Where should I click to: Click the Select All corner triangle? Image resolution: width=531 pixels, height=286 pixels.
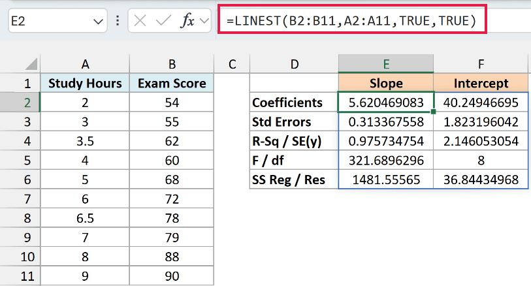point(31,64)
